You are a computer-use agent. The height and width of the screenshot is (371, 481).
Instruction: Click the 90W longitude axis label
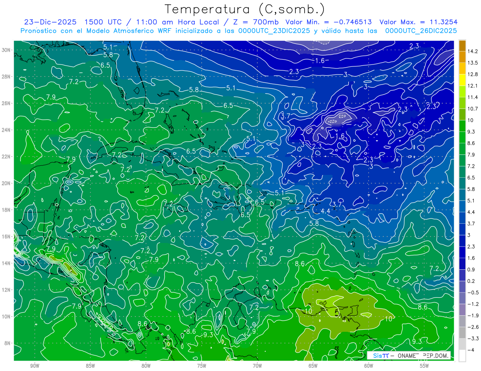35,366
